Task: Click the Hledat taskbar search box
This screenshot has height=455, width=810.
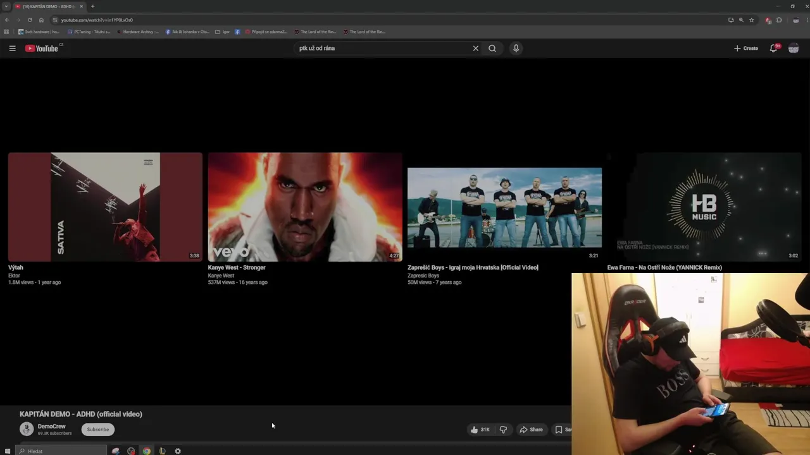Action: point(61,451)
